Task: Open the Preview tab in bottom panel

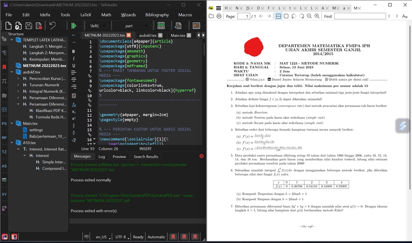Action: point(119,157)
